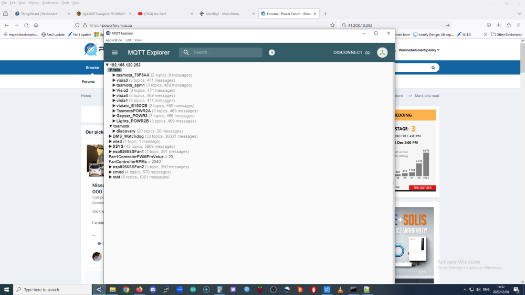Image resolution: width=525 pixels, height=295 pixels.
Task: Save the page to Pocket
Action: click(x=489, y=25)
